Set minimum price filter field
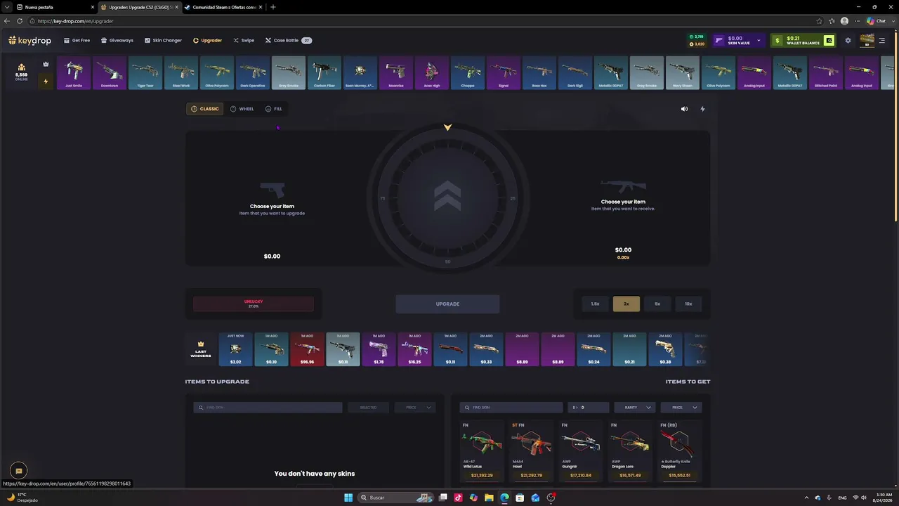899x506 pixels. pyautogui.click(x=589, y=408)
